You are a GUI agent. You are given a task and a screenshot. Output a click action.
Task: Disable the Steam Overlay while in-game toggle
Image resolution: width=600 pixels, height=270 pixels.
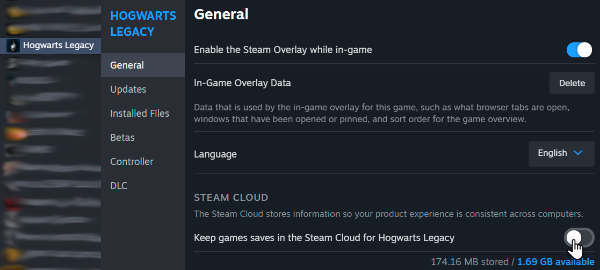[x=579, y=50]
